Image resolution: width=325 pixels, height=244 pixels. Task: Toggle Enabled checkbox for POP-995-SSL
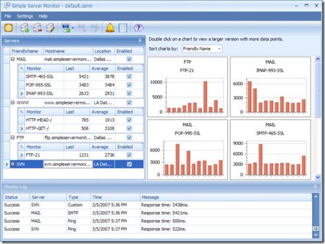pos(129,85)
